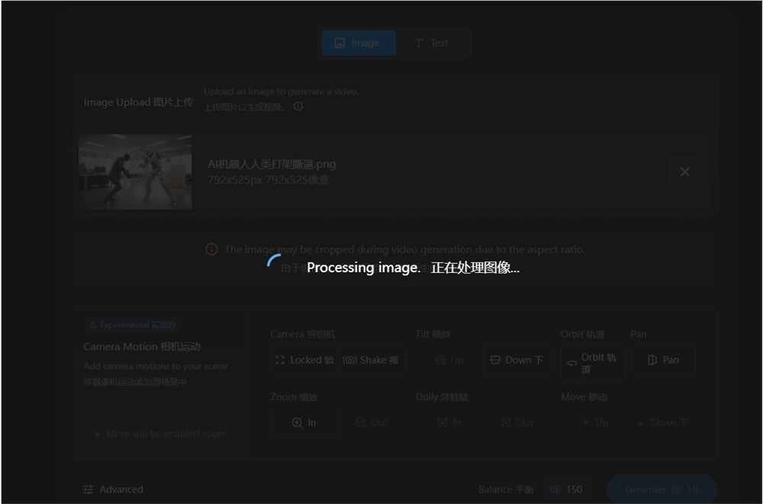763x504 pixels.
Task: Remove the uploaded AI机器人 image
Action: click(x=684, y=171)
